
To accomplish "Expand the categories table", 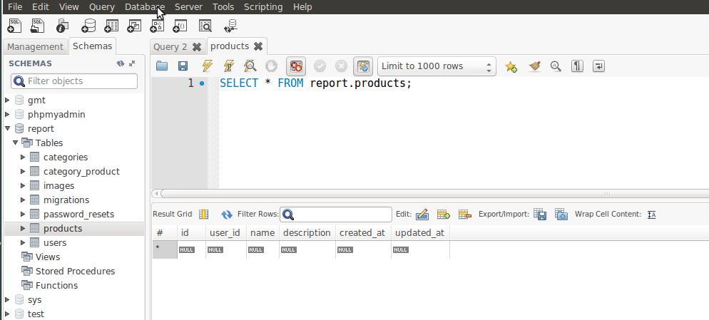I will pyautogui.click(x=23, y=158).
